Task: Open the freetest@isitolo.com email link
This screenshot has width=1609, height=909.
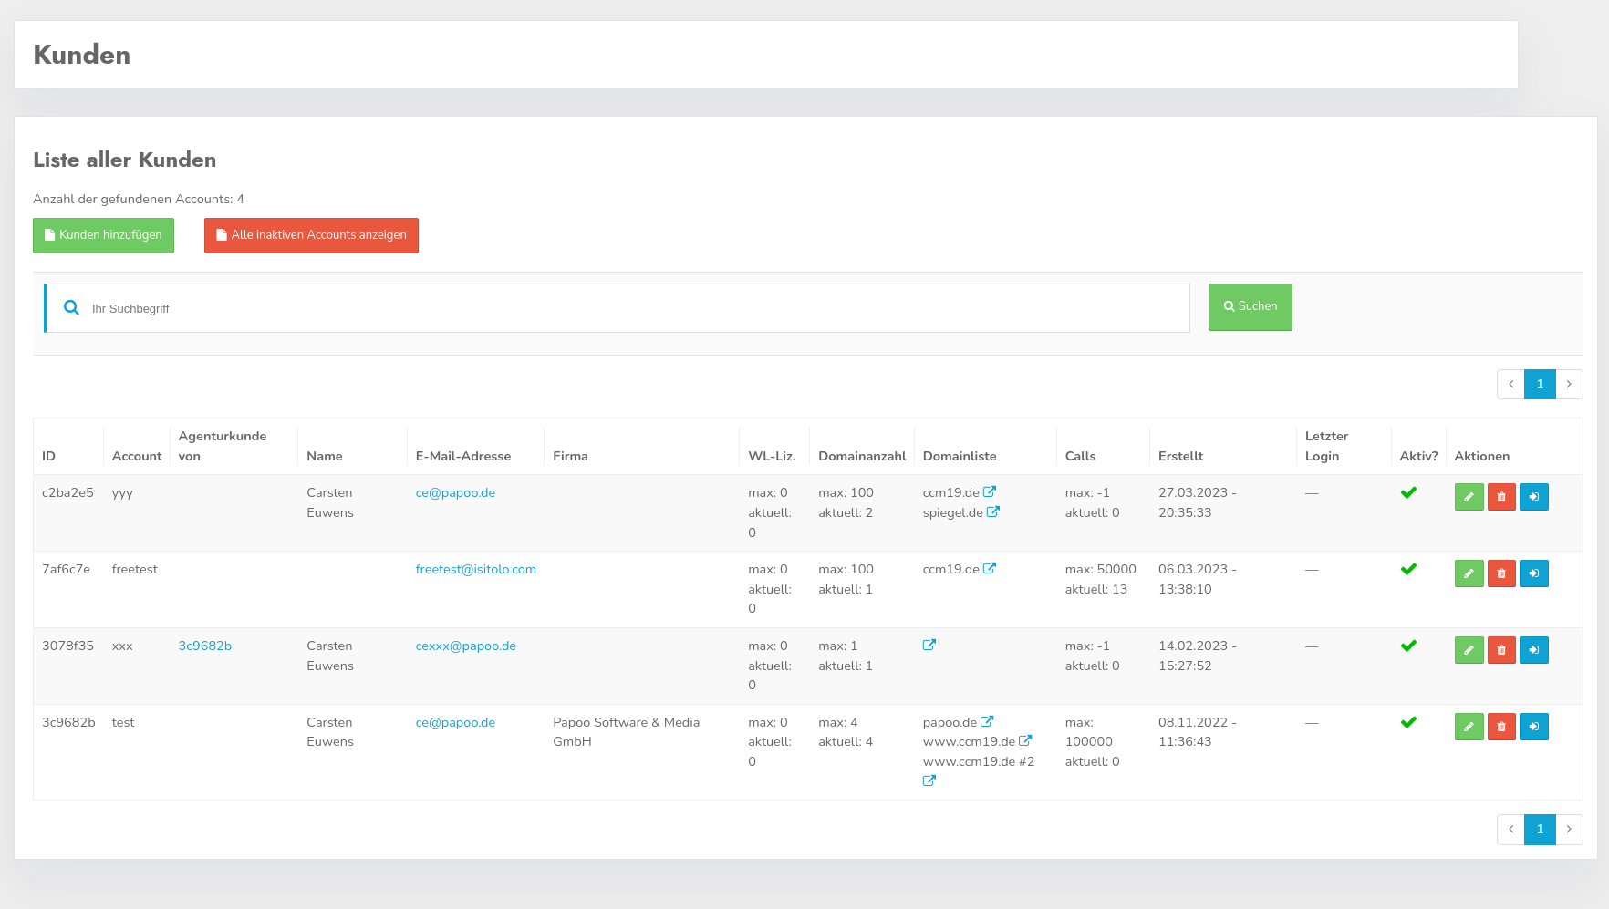Action: pyautogui.click(x=475, y=569)
